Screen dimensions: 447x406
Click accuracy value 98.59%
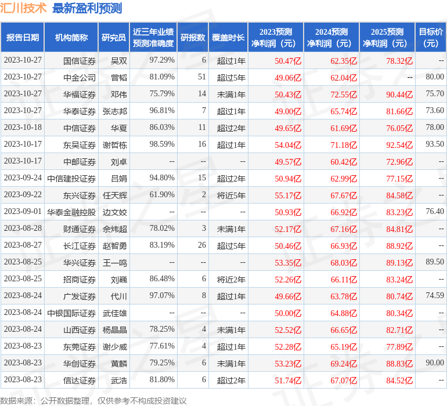[x=162, y=144]
